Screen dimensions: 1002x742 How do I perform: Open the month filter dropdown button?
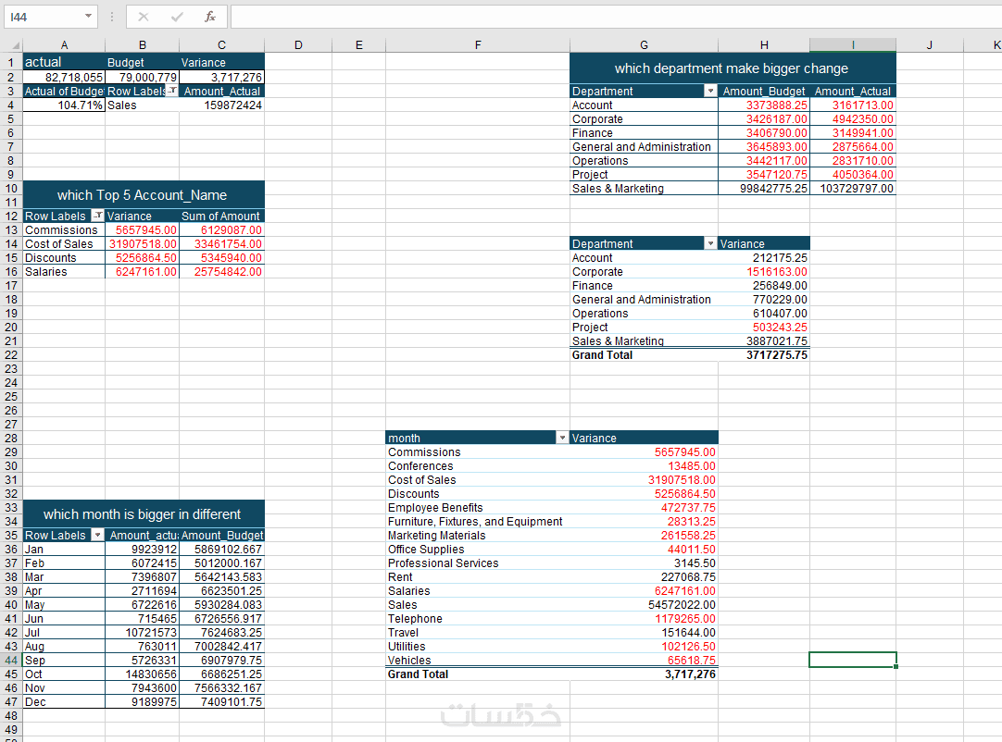[x=562, y=438]
